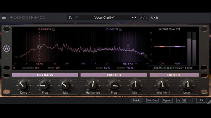Solo the Exciter band
Screen dimensions: 211x118
point(121,29)
